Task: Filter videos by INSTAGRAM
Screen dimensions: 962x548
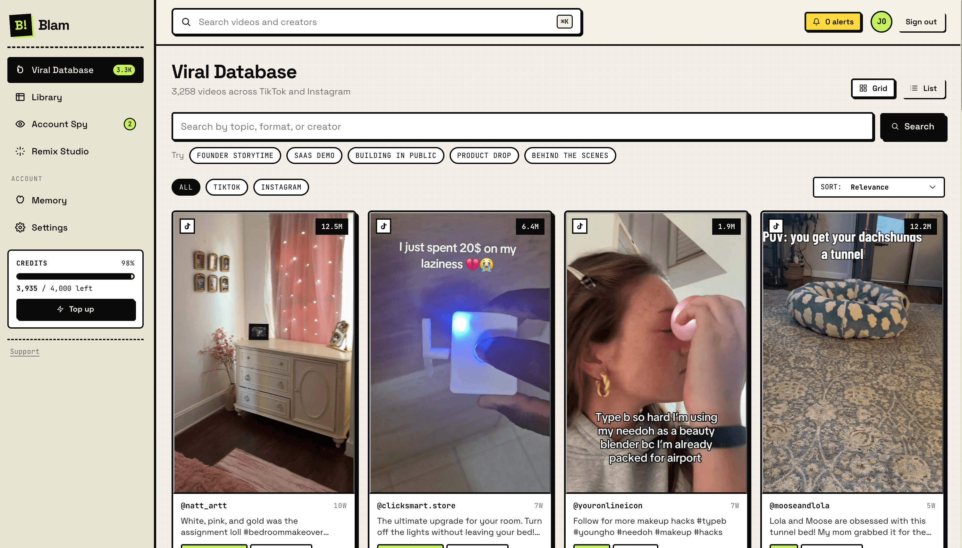Action: 281,187
